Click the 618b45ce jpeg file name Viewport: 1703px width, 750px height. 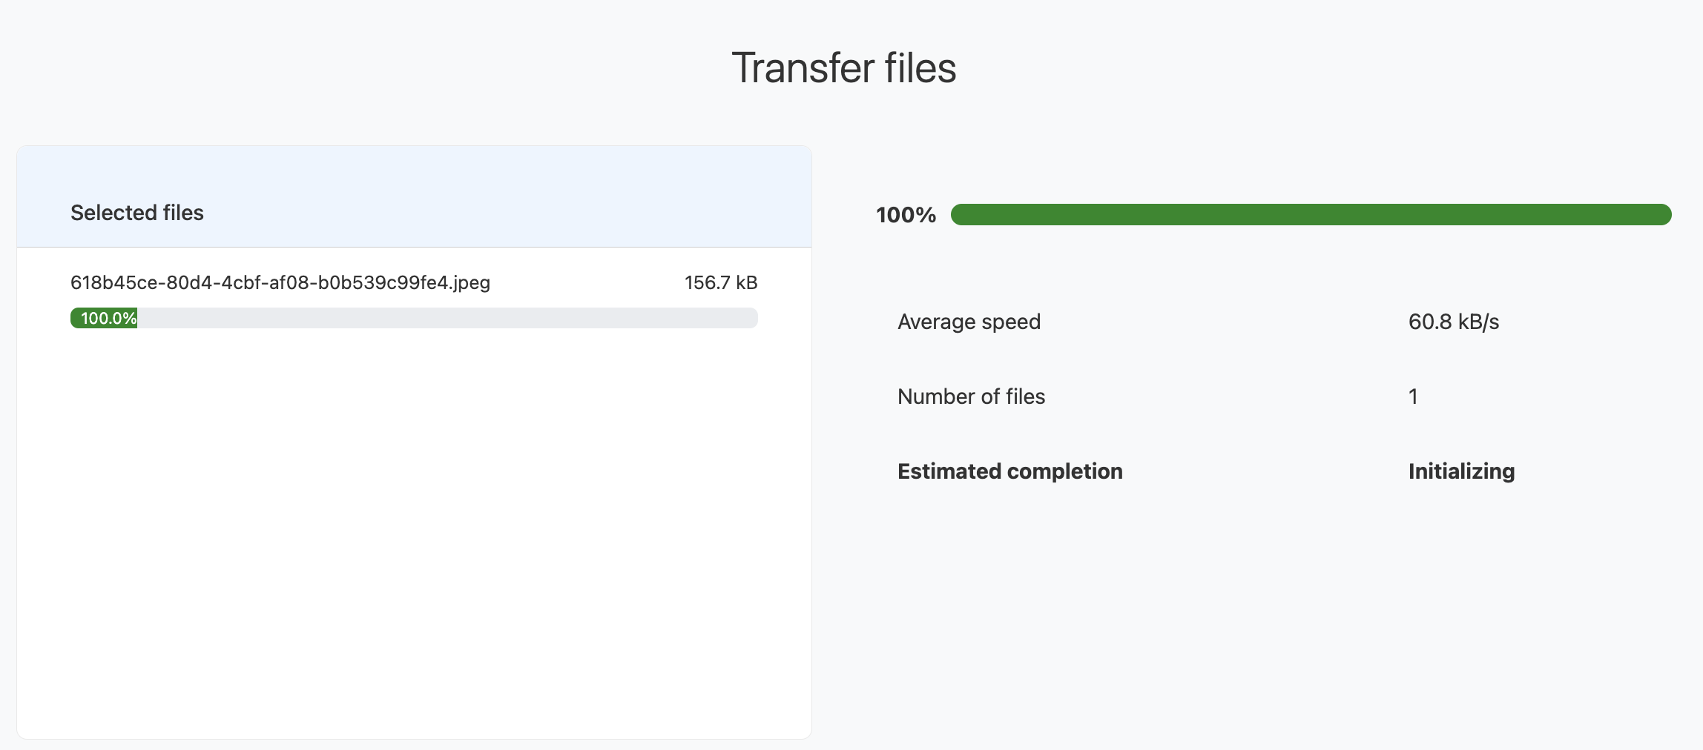point(280,282)
